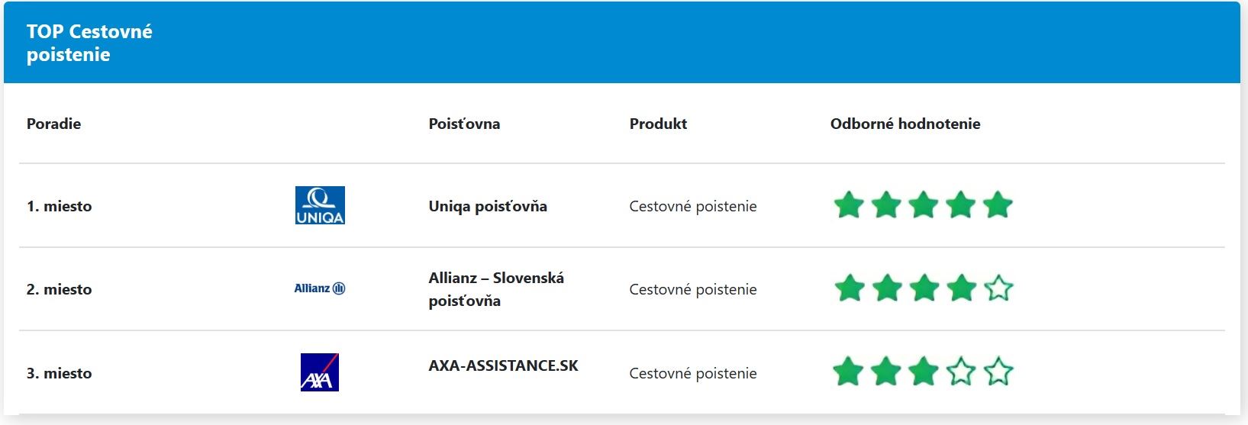Image resolution: width=1248 pixels, height=425 pixels.
Task: Click the TOP Cestovné poistenie heading
Action: (89, 43)
